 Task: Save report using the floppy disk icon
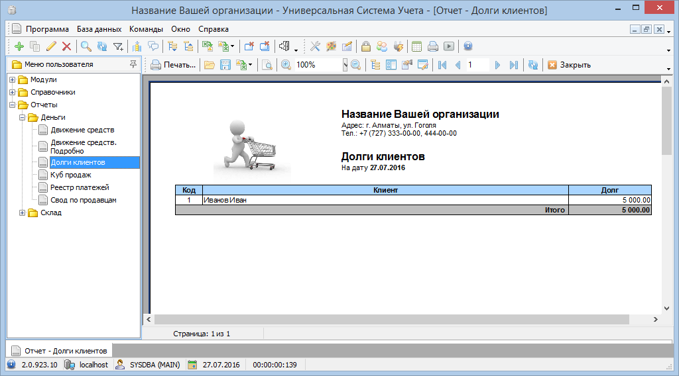tap(225, 65)
